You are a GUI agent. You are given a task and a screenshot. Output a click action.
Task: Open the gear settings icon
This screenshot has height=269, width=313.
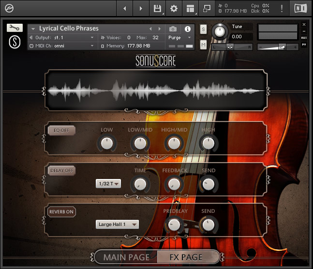point(174,8)
